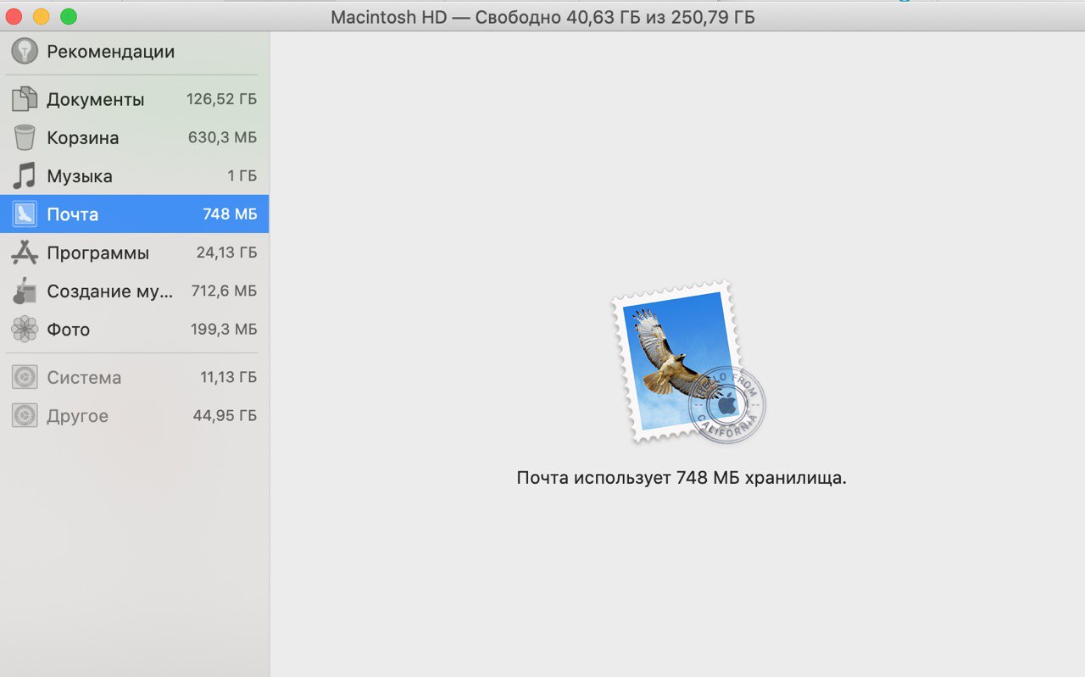Image resolution: width=1085 pixels, height=677 pixels.
Task: Click the Почта stamp icon in sidebar
Action: coord(25,214)
